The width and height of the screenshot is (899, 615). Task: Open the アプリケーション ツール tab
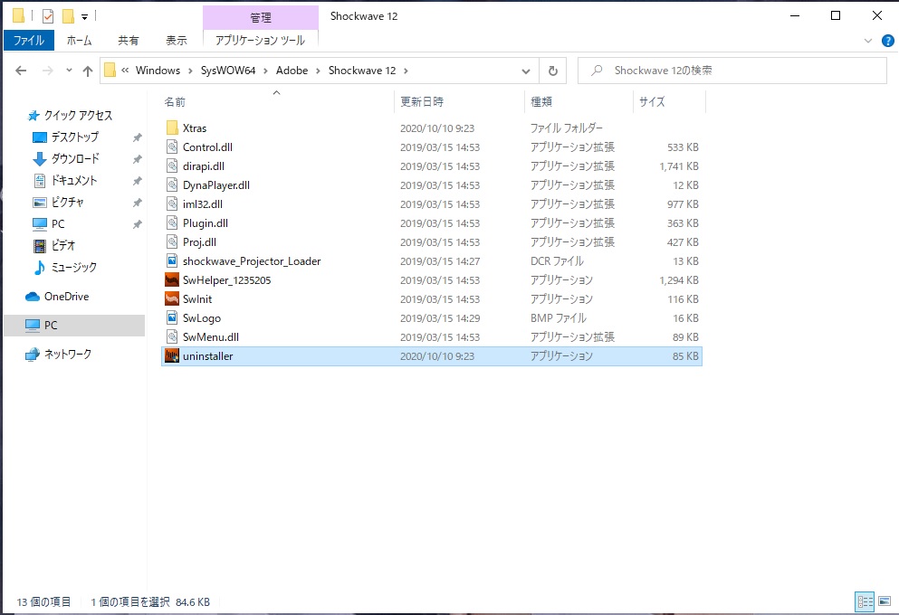coord(259,40)
